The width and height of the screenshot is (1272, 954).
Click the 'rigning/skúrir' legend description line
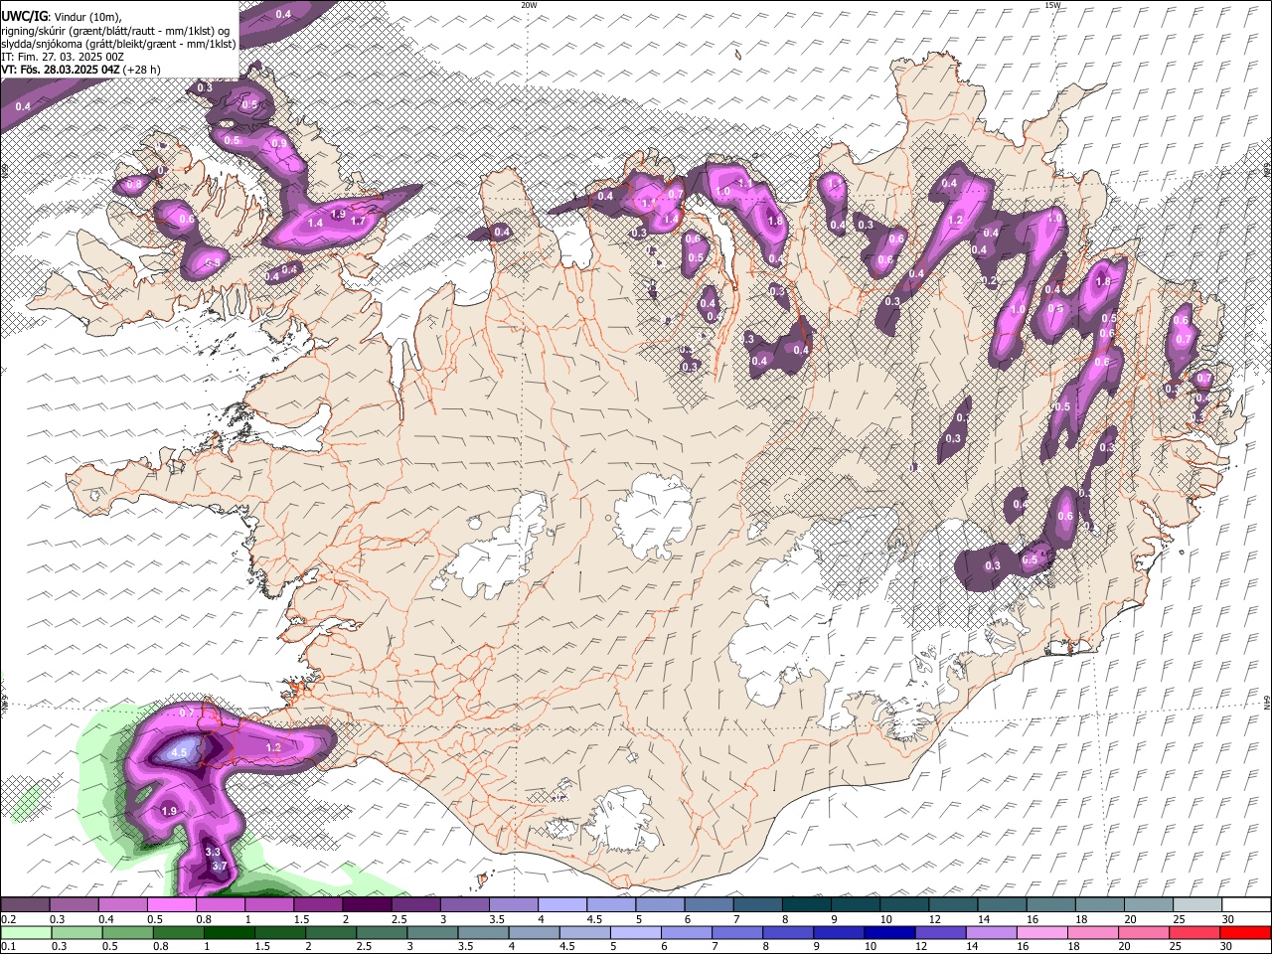[x=115, y=30]
